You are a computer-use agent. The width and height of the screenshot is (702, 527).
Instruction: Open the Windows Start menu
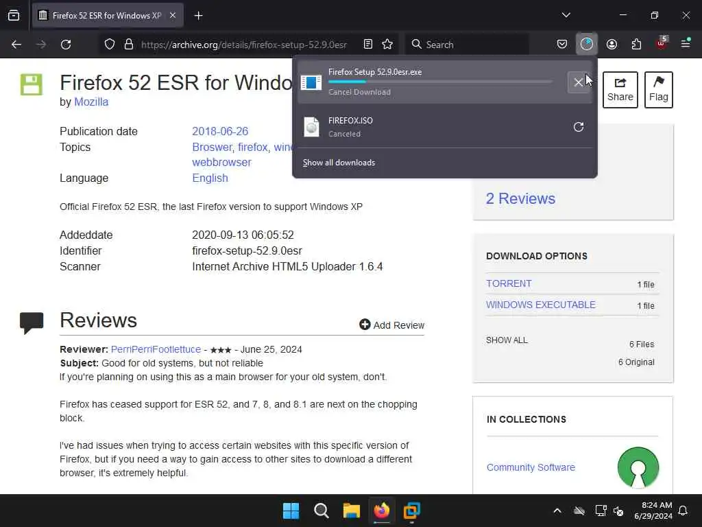[x=291, y=511]
